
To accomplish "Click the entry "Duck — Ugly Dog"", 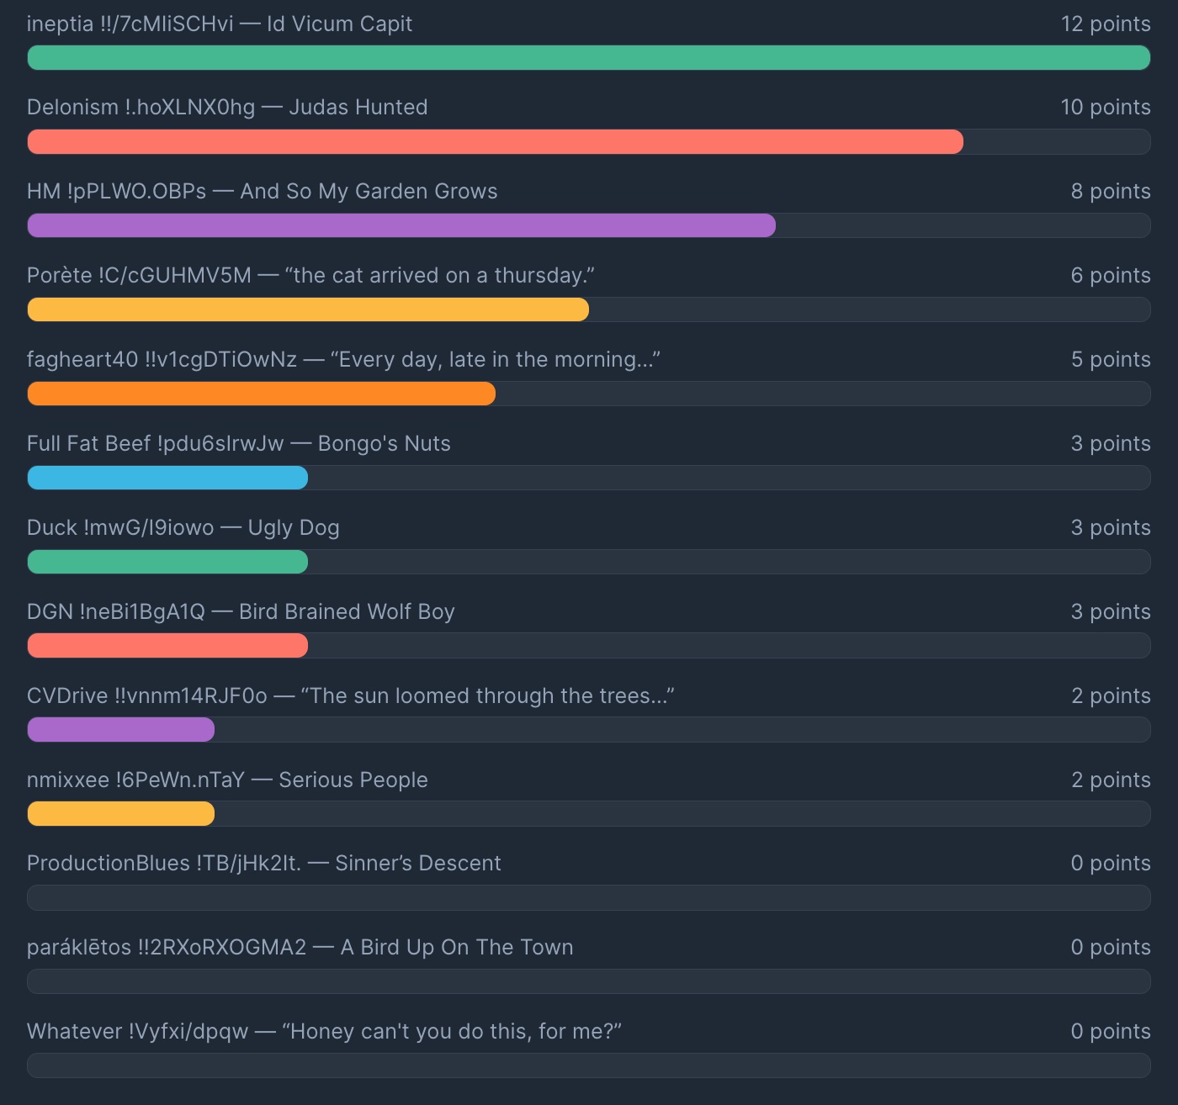I will tap(183, 528).
